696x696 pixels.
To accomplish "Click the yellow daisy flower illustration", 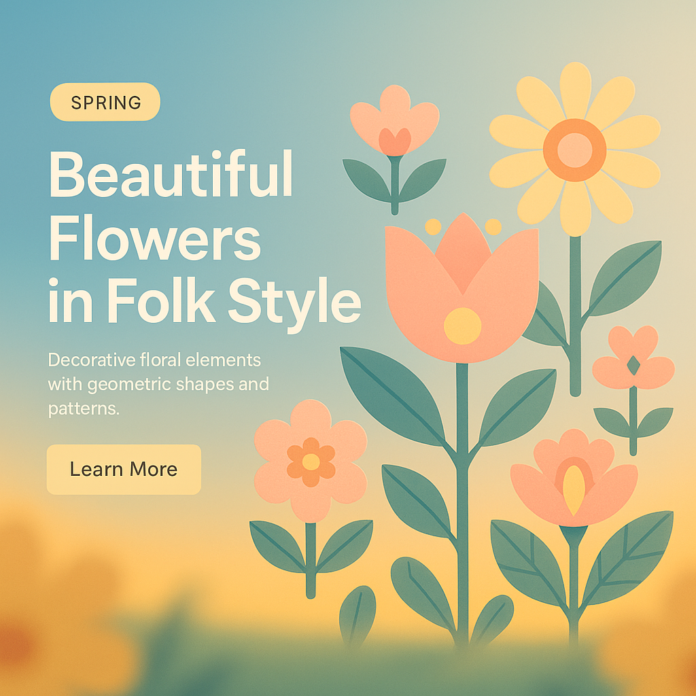I will [x=575, y=149].
